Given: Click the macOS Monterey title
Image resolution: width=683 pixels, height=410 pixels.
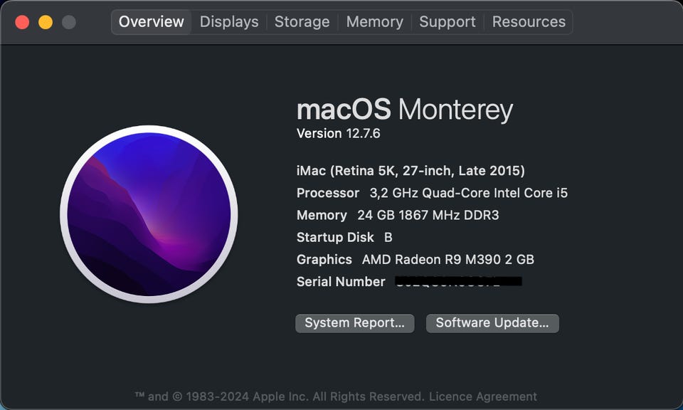Looking at the screenshot, I should coord(404,110).
